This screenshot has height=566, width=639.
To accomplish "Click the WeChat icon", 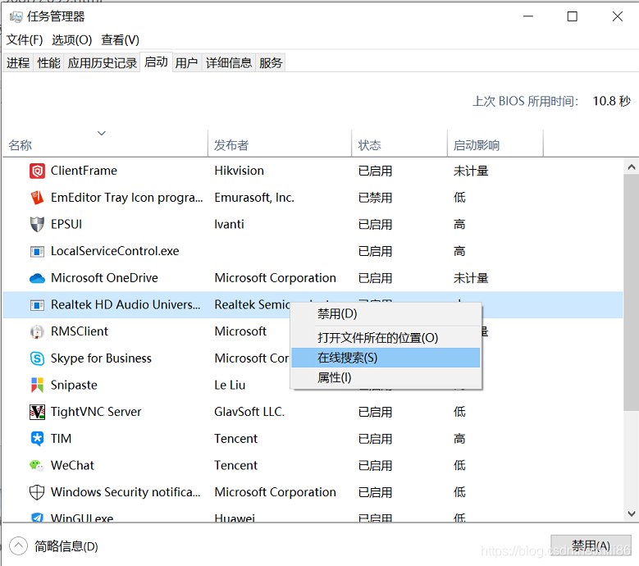I will coord(37,465).
